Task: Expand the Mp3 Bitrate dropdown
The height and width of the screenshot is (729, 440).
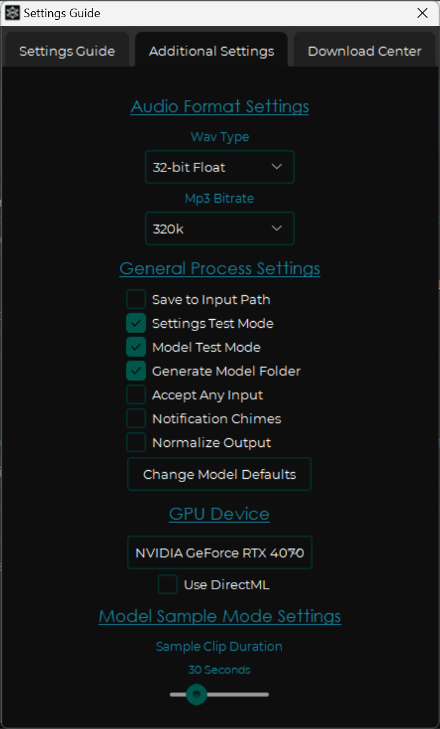Action: pos(219,228)
